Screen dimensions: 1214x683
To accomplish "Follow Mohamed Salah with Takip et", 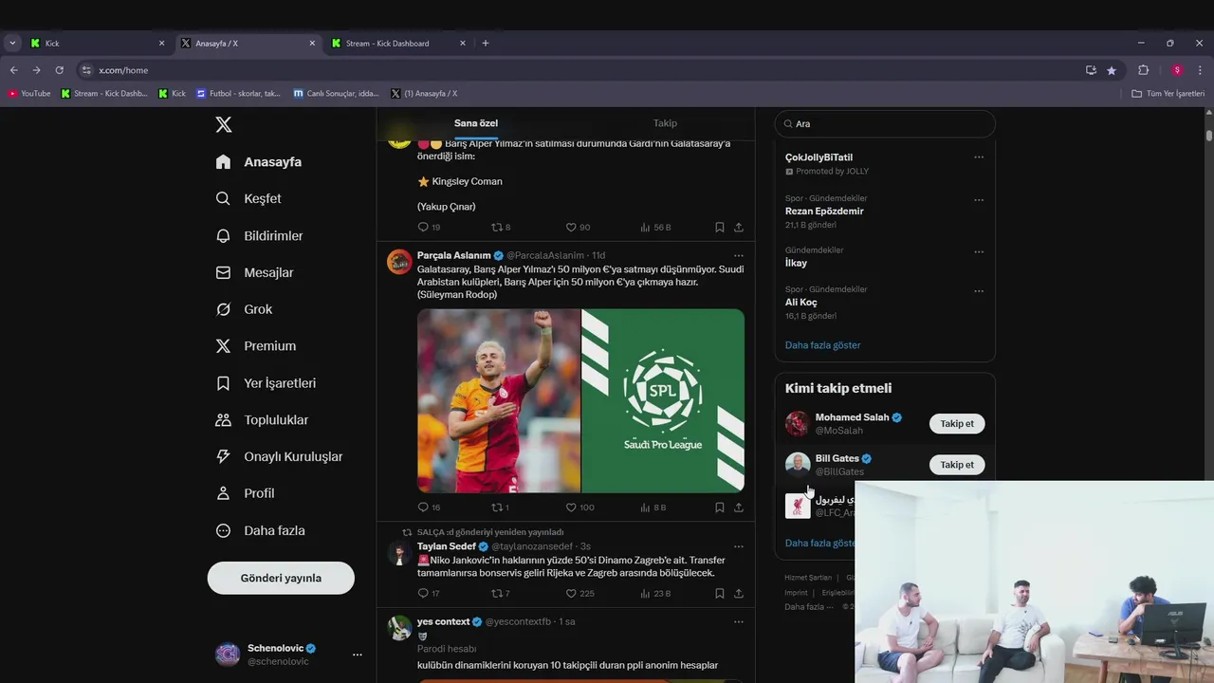I will tap(957, 424).
